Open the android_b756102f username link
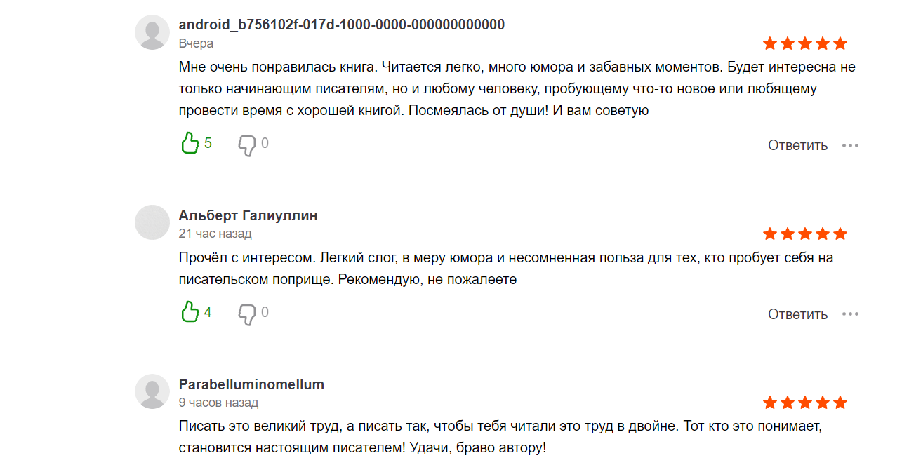The width and height of the screenshot is (909, 458). pyautogui.click(x=341, y=25)
